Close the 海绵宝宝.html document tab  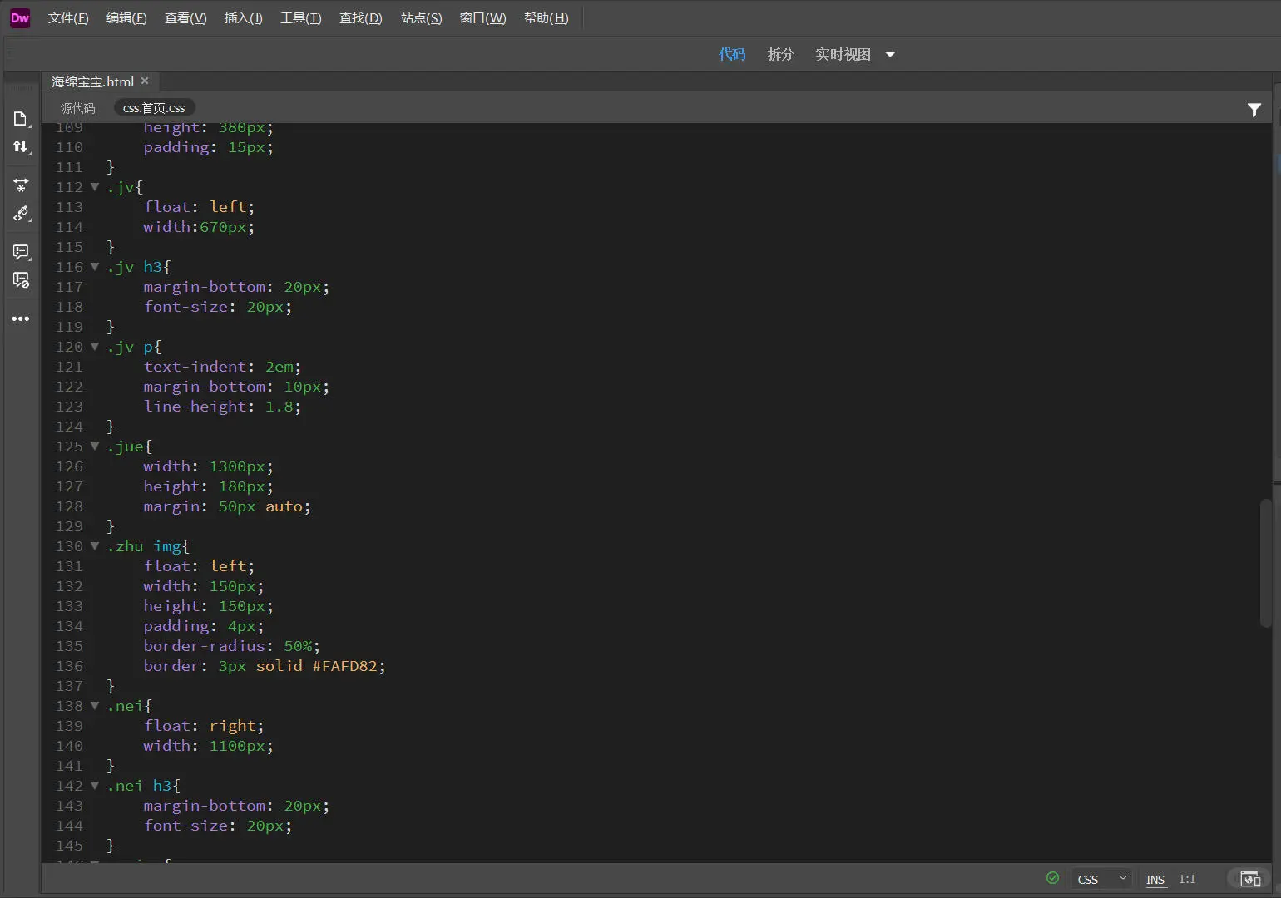145,81
